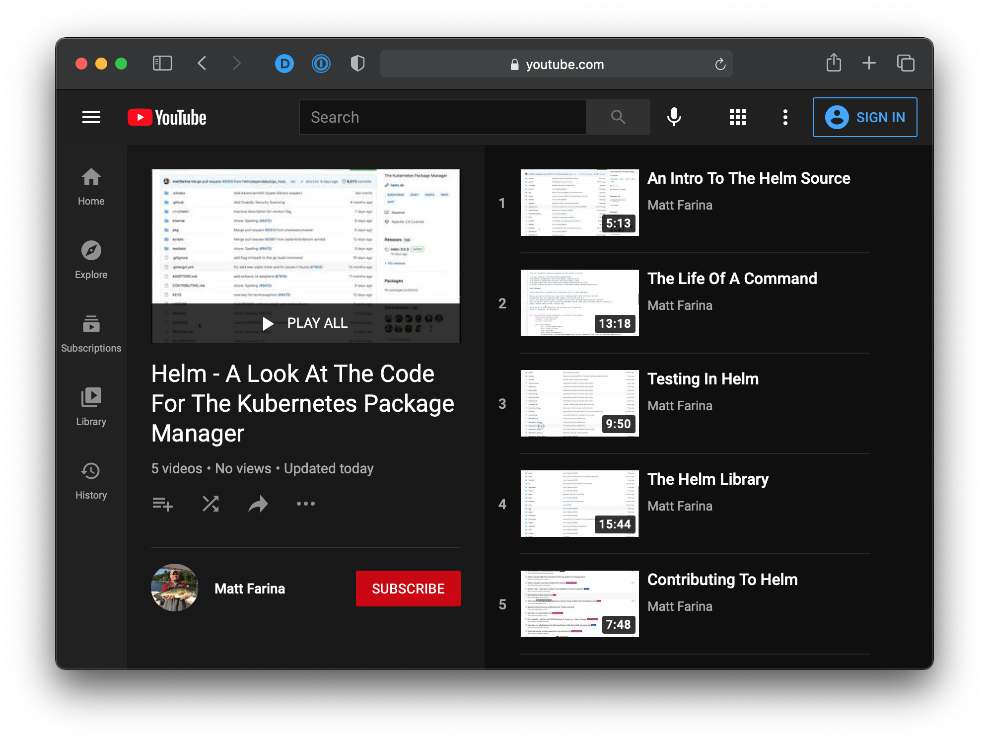Open the YouTube hamburger guide menu
The width and height of the screenshot is (989, 743).
pyautogui.click(x=91, y=117)
